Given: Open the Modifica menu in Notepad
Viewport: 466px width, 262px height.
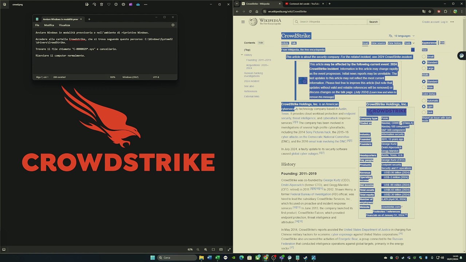Looking at the screenshot, I should coord(49,25).
